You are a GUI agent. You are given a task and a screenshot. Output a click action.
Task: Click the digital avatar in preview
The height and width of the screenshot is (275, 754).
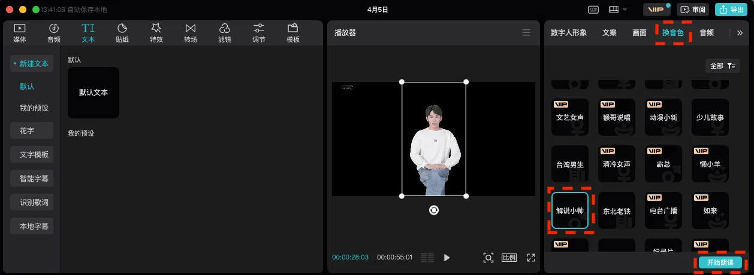point(434,149)
